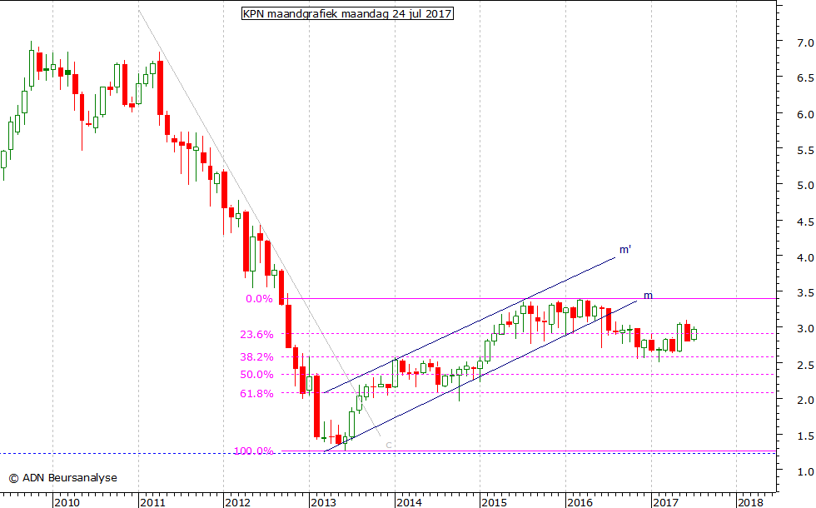Click the 7.0 price axis label

(x=805, y=42)
